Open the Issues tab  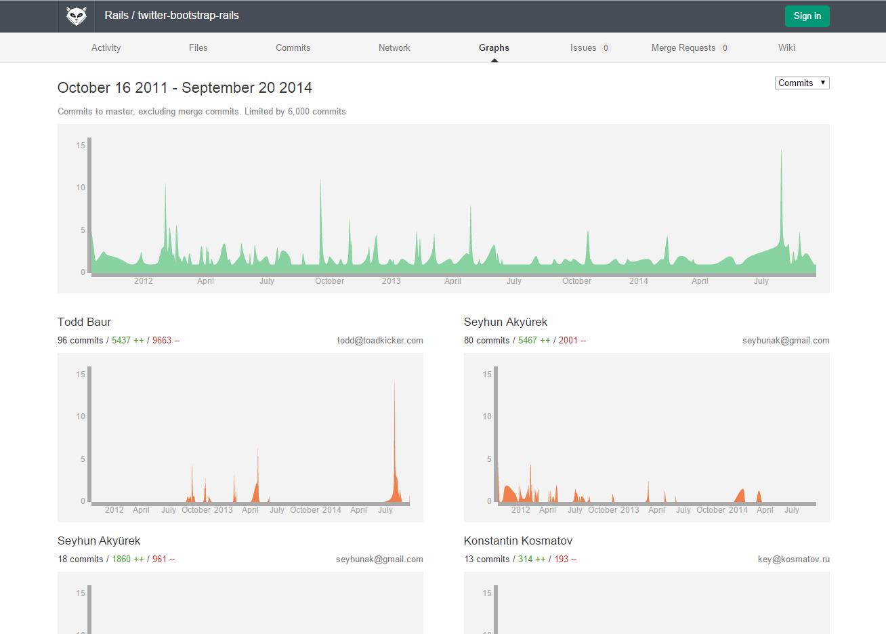point(590,47)
